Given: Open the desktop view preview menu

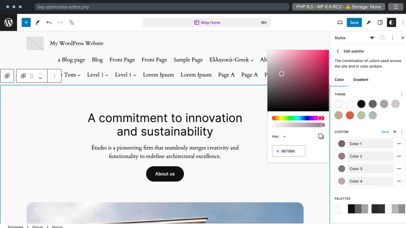Looking at the screenshot, I should point(340,23).
